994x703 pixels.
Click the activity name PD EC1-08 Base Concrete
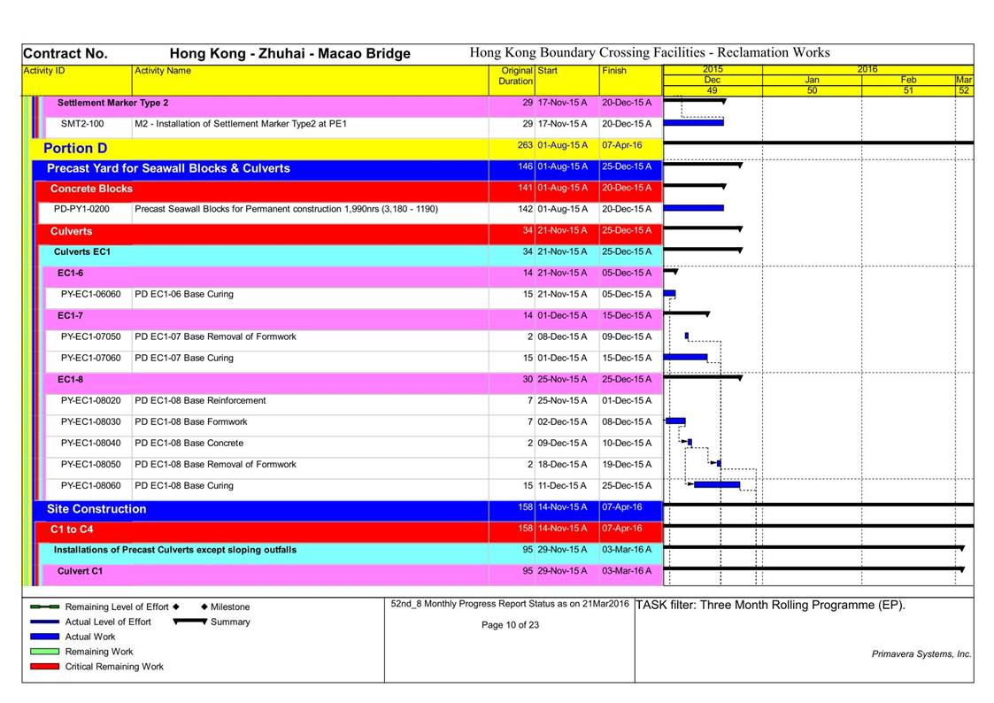tap(189, 443)
